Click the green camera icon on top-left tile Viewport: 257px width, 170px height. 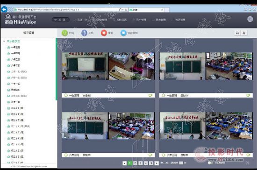pos(150,95)
